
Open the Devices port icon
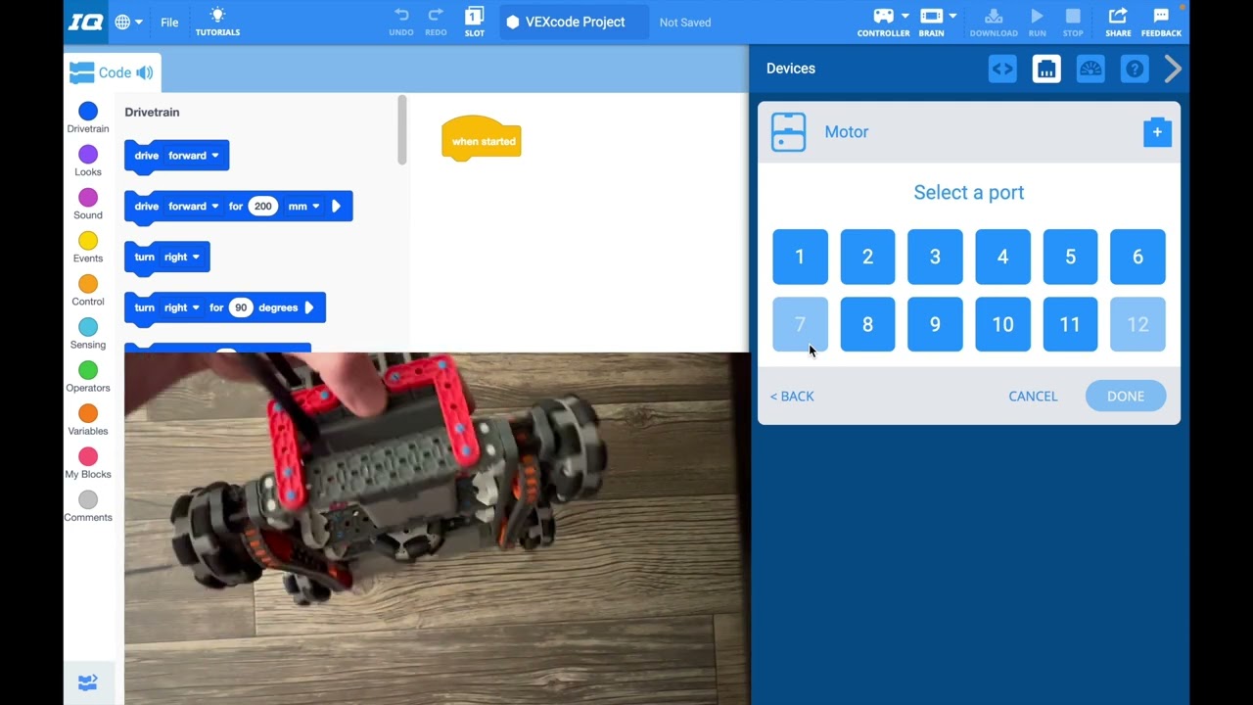[x=1046, y=69]
